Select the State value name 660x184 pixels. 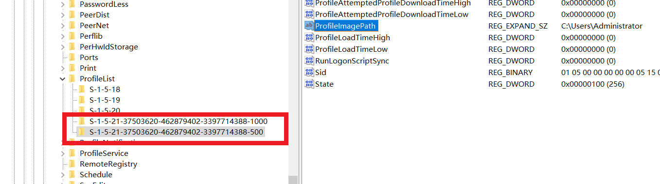point(324,84)
